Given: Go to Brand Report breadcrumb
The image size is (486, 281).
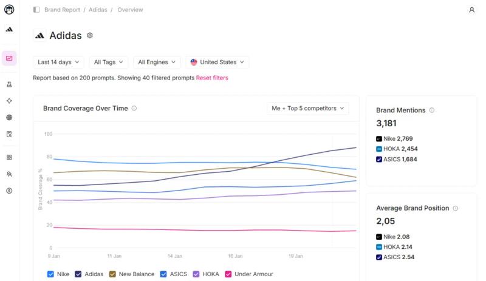Looking at the screenshot, I should coord(63,10).
